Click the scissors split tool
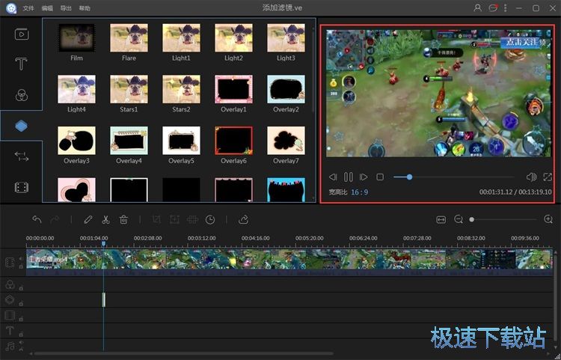561x360 pixels. click(105, 219)
